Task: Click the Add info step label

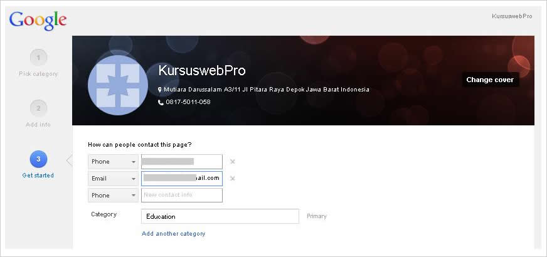Action: (x=38, y=125)
